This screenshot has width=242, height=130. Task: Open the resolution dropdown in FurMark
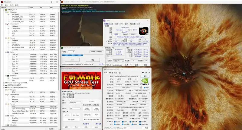coord(75,103)
